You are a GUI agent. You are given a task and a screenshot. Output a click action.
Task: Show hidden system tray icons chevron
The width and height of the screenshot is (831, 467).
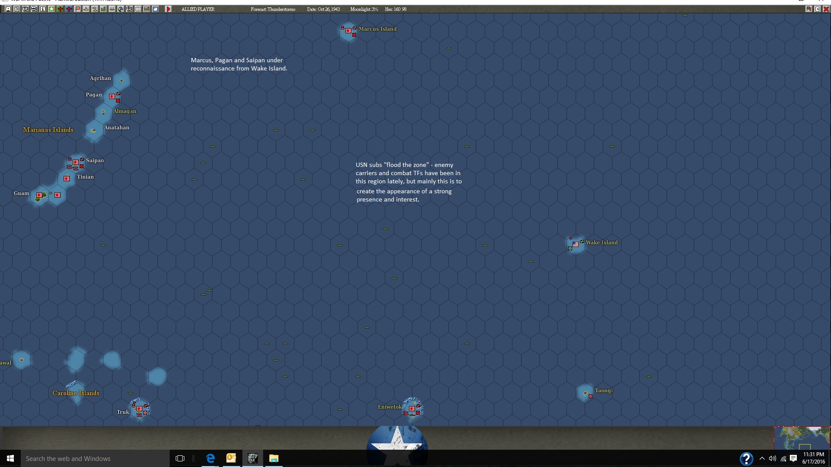point(762,458)
